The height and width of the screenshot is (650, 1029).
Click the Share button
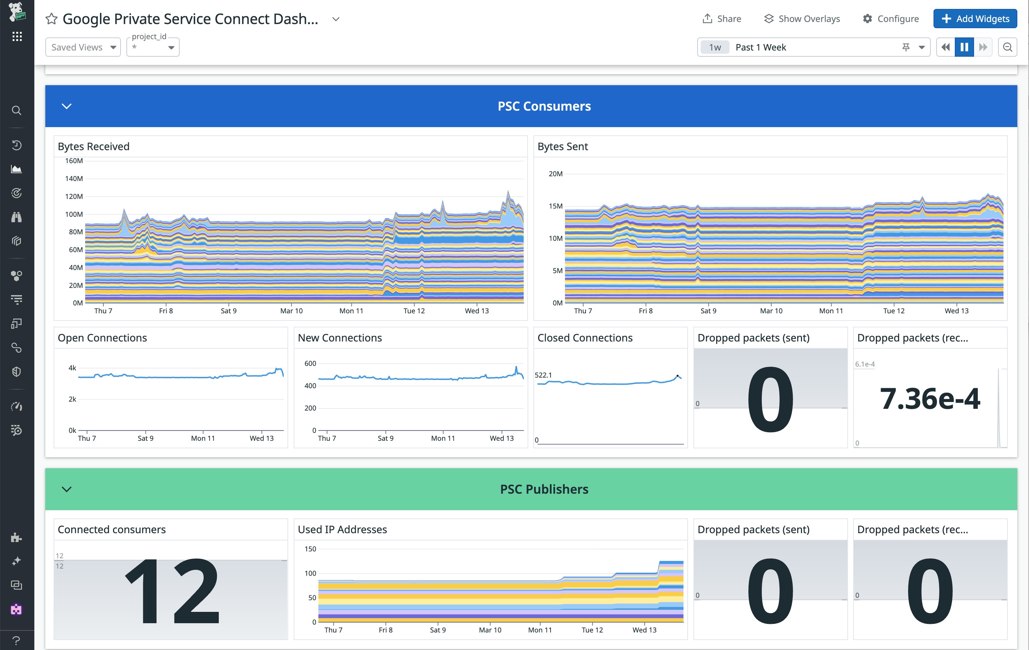click(722, 18)
